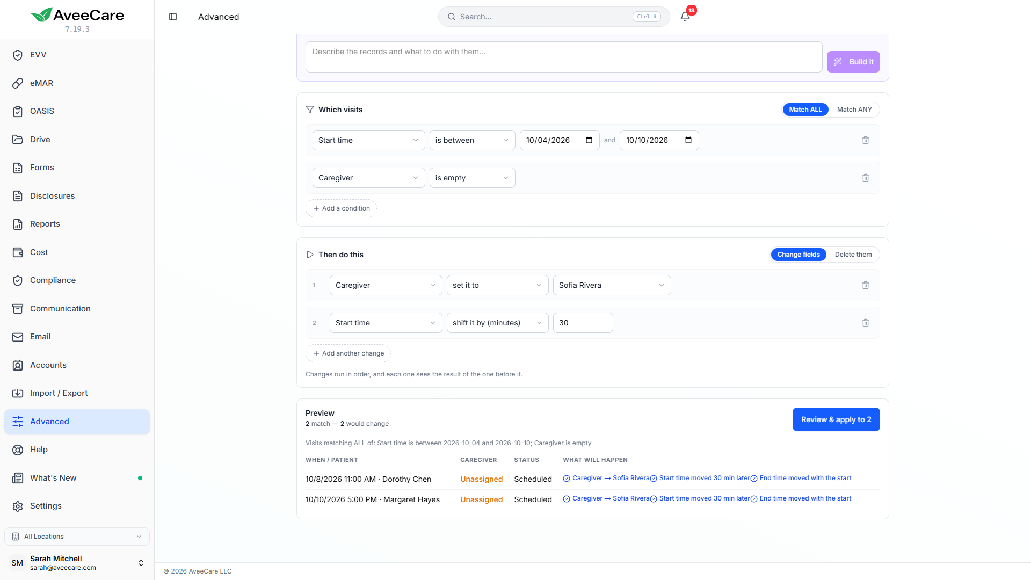Click the Build it button
This screenshot has height=580, width=1031.
point(853,62)
